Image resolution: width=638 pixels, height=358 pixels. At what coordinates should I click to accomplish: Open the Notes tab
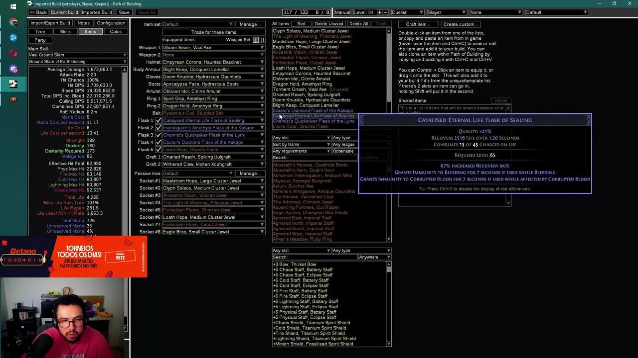click(83, 23)
